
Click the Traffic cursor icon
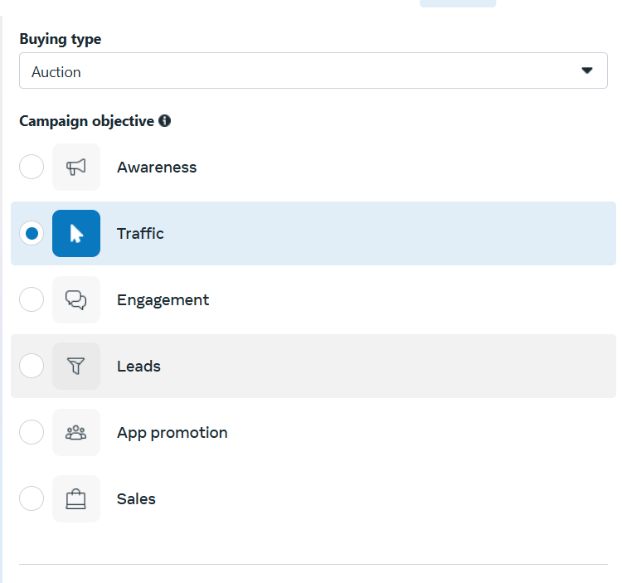tap(76, 234)
